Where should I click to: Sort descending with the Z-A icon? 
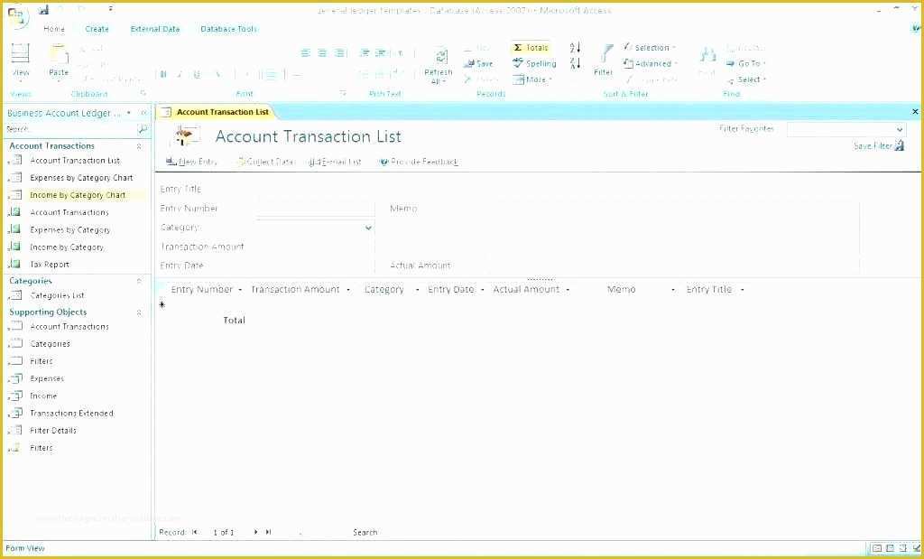[x=575, y=63]
